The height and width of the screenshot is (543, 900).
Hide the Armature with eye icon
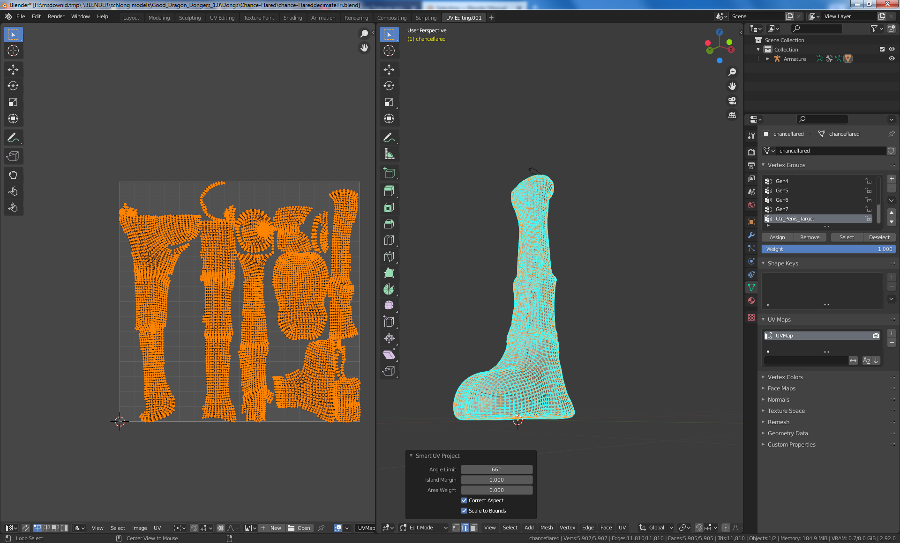(892, 59)
